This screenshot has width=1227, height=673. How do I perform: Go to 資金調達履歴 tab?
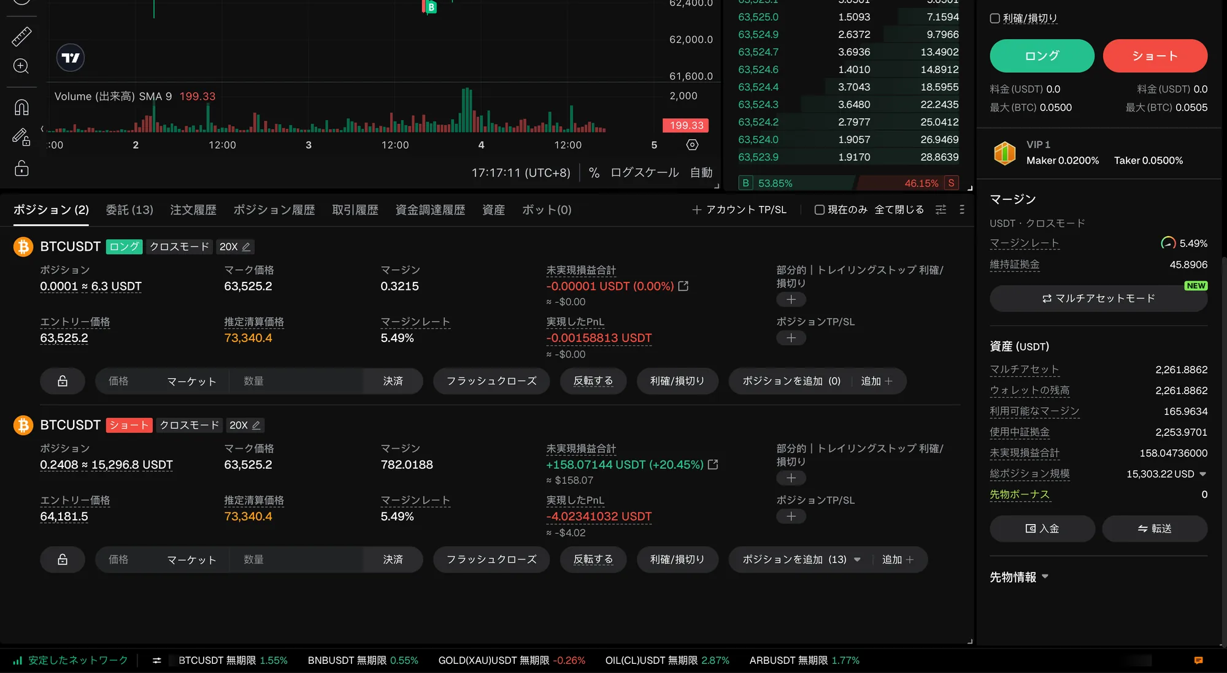(x=430, y=210)
